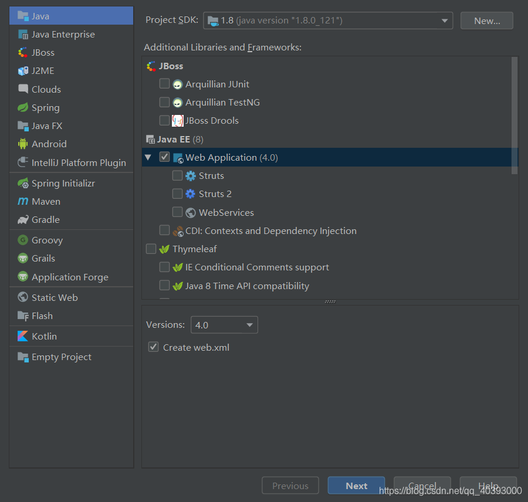Click the New... SDK button

[x=486, y=21]
